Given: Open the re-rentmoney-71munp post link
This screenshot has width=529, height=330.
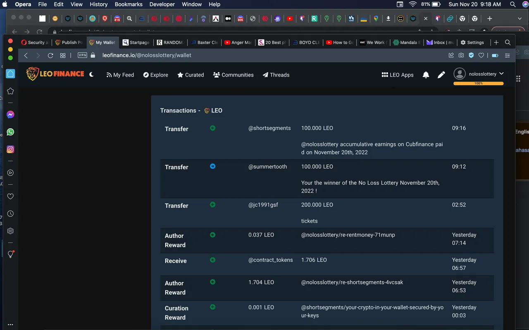Looking at the screenshot, I should tap(348, 235).
